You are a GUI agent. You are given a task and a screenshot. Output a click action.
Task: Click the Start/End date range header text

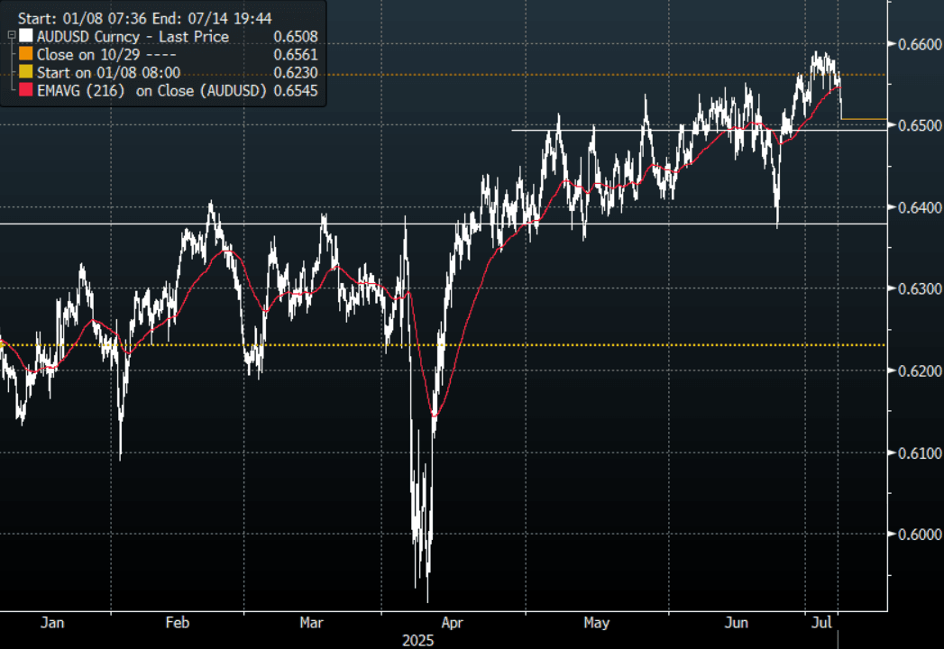coord(144,19)
